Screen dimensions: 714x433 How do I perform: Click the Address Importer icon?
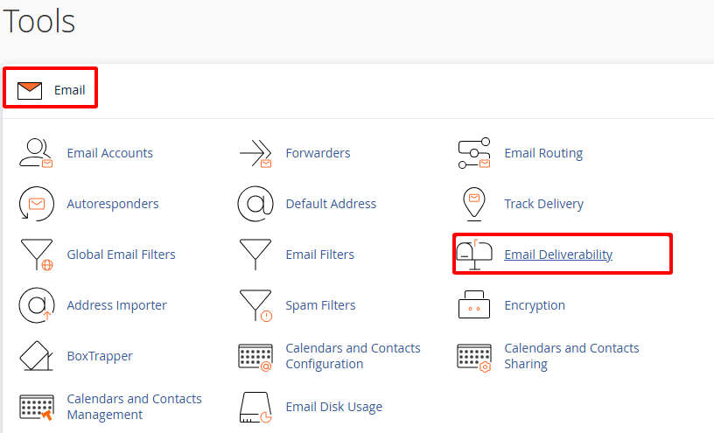(x=37, y=305)
